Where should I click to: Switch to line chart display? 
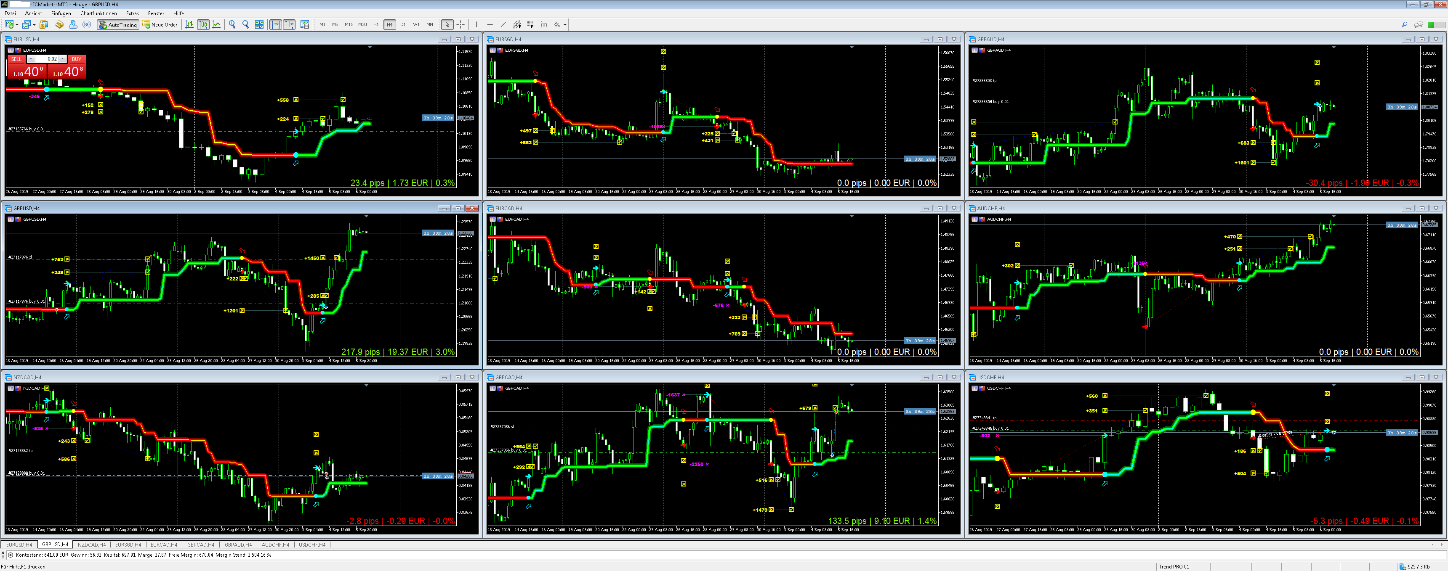217,25
